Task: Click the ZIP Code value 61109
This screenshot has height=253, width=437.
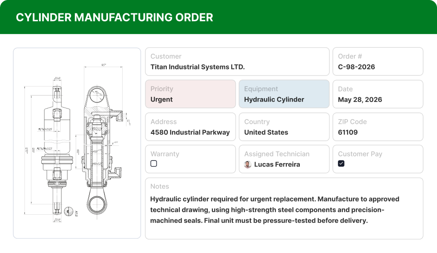Action: pyautogui.click(x=348, y=132)
